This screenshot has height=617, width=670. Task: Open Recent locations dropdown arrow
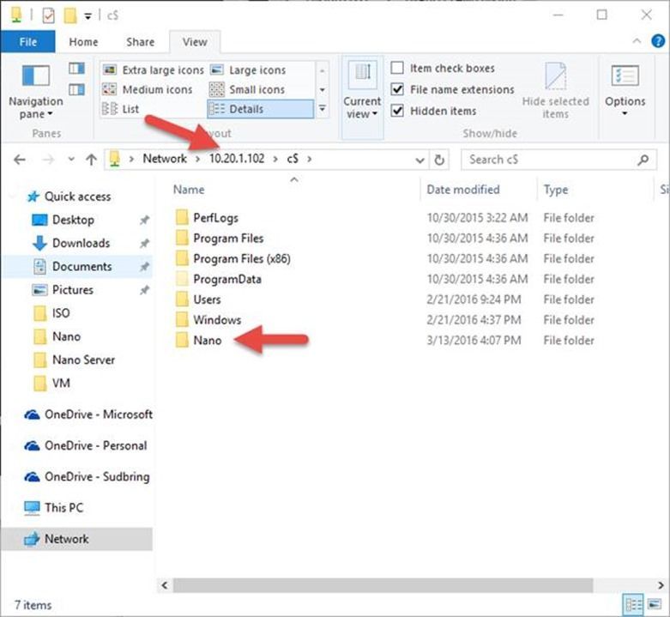71,160
